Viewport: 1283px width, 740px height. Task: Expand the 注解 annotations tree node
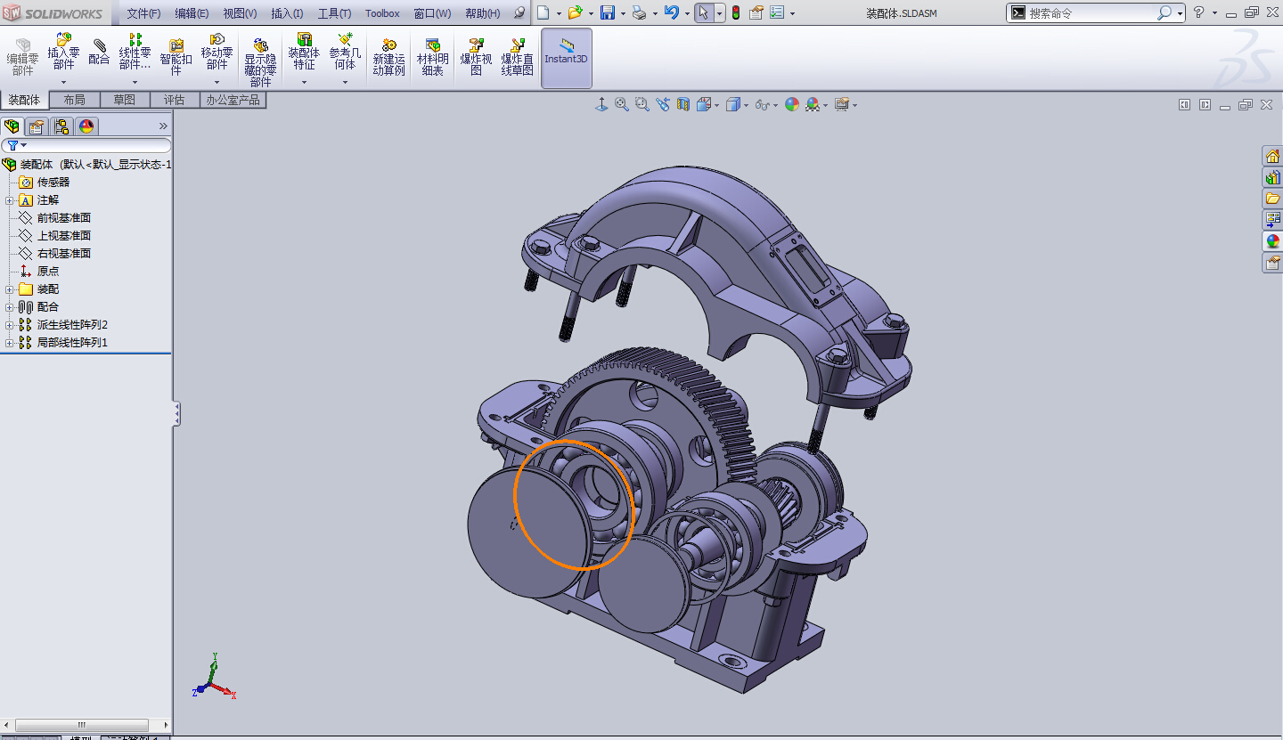coord(10,200)
